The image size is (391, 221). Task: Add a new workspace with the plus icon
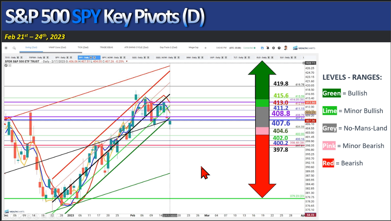pos(205,48)
